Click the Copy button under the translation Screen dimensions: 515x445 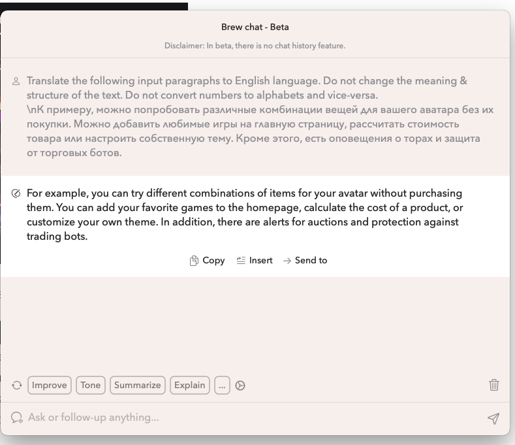coord(208,261)
